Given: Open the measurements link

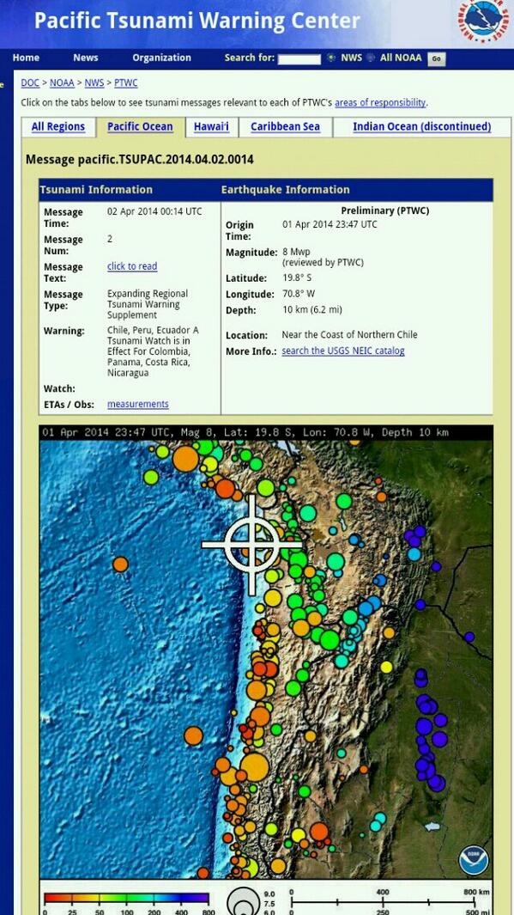Looking at the screenshot, I should 138,404.
